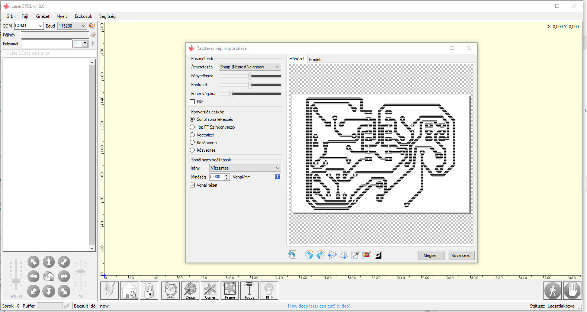Viewport: 587px width, 312px height.
Task: Click the Fényerősség brightness slider
Action: tap(250, 76)
